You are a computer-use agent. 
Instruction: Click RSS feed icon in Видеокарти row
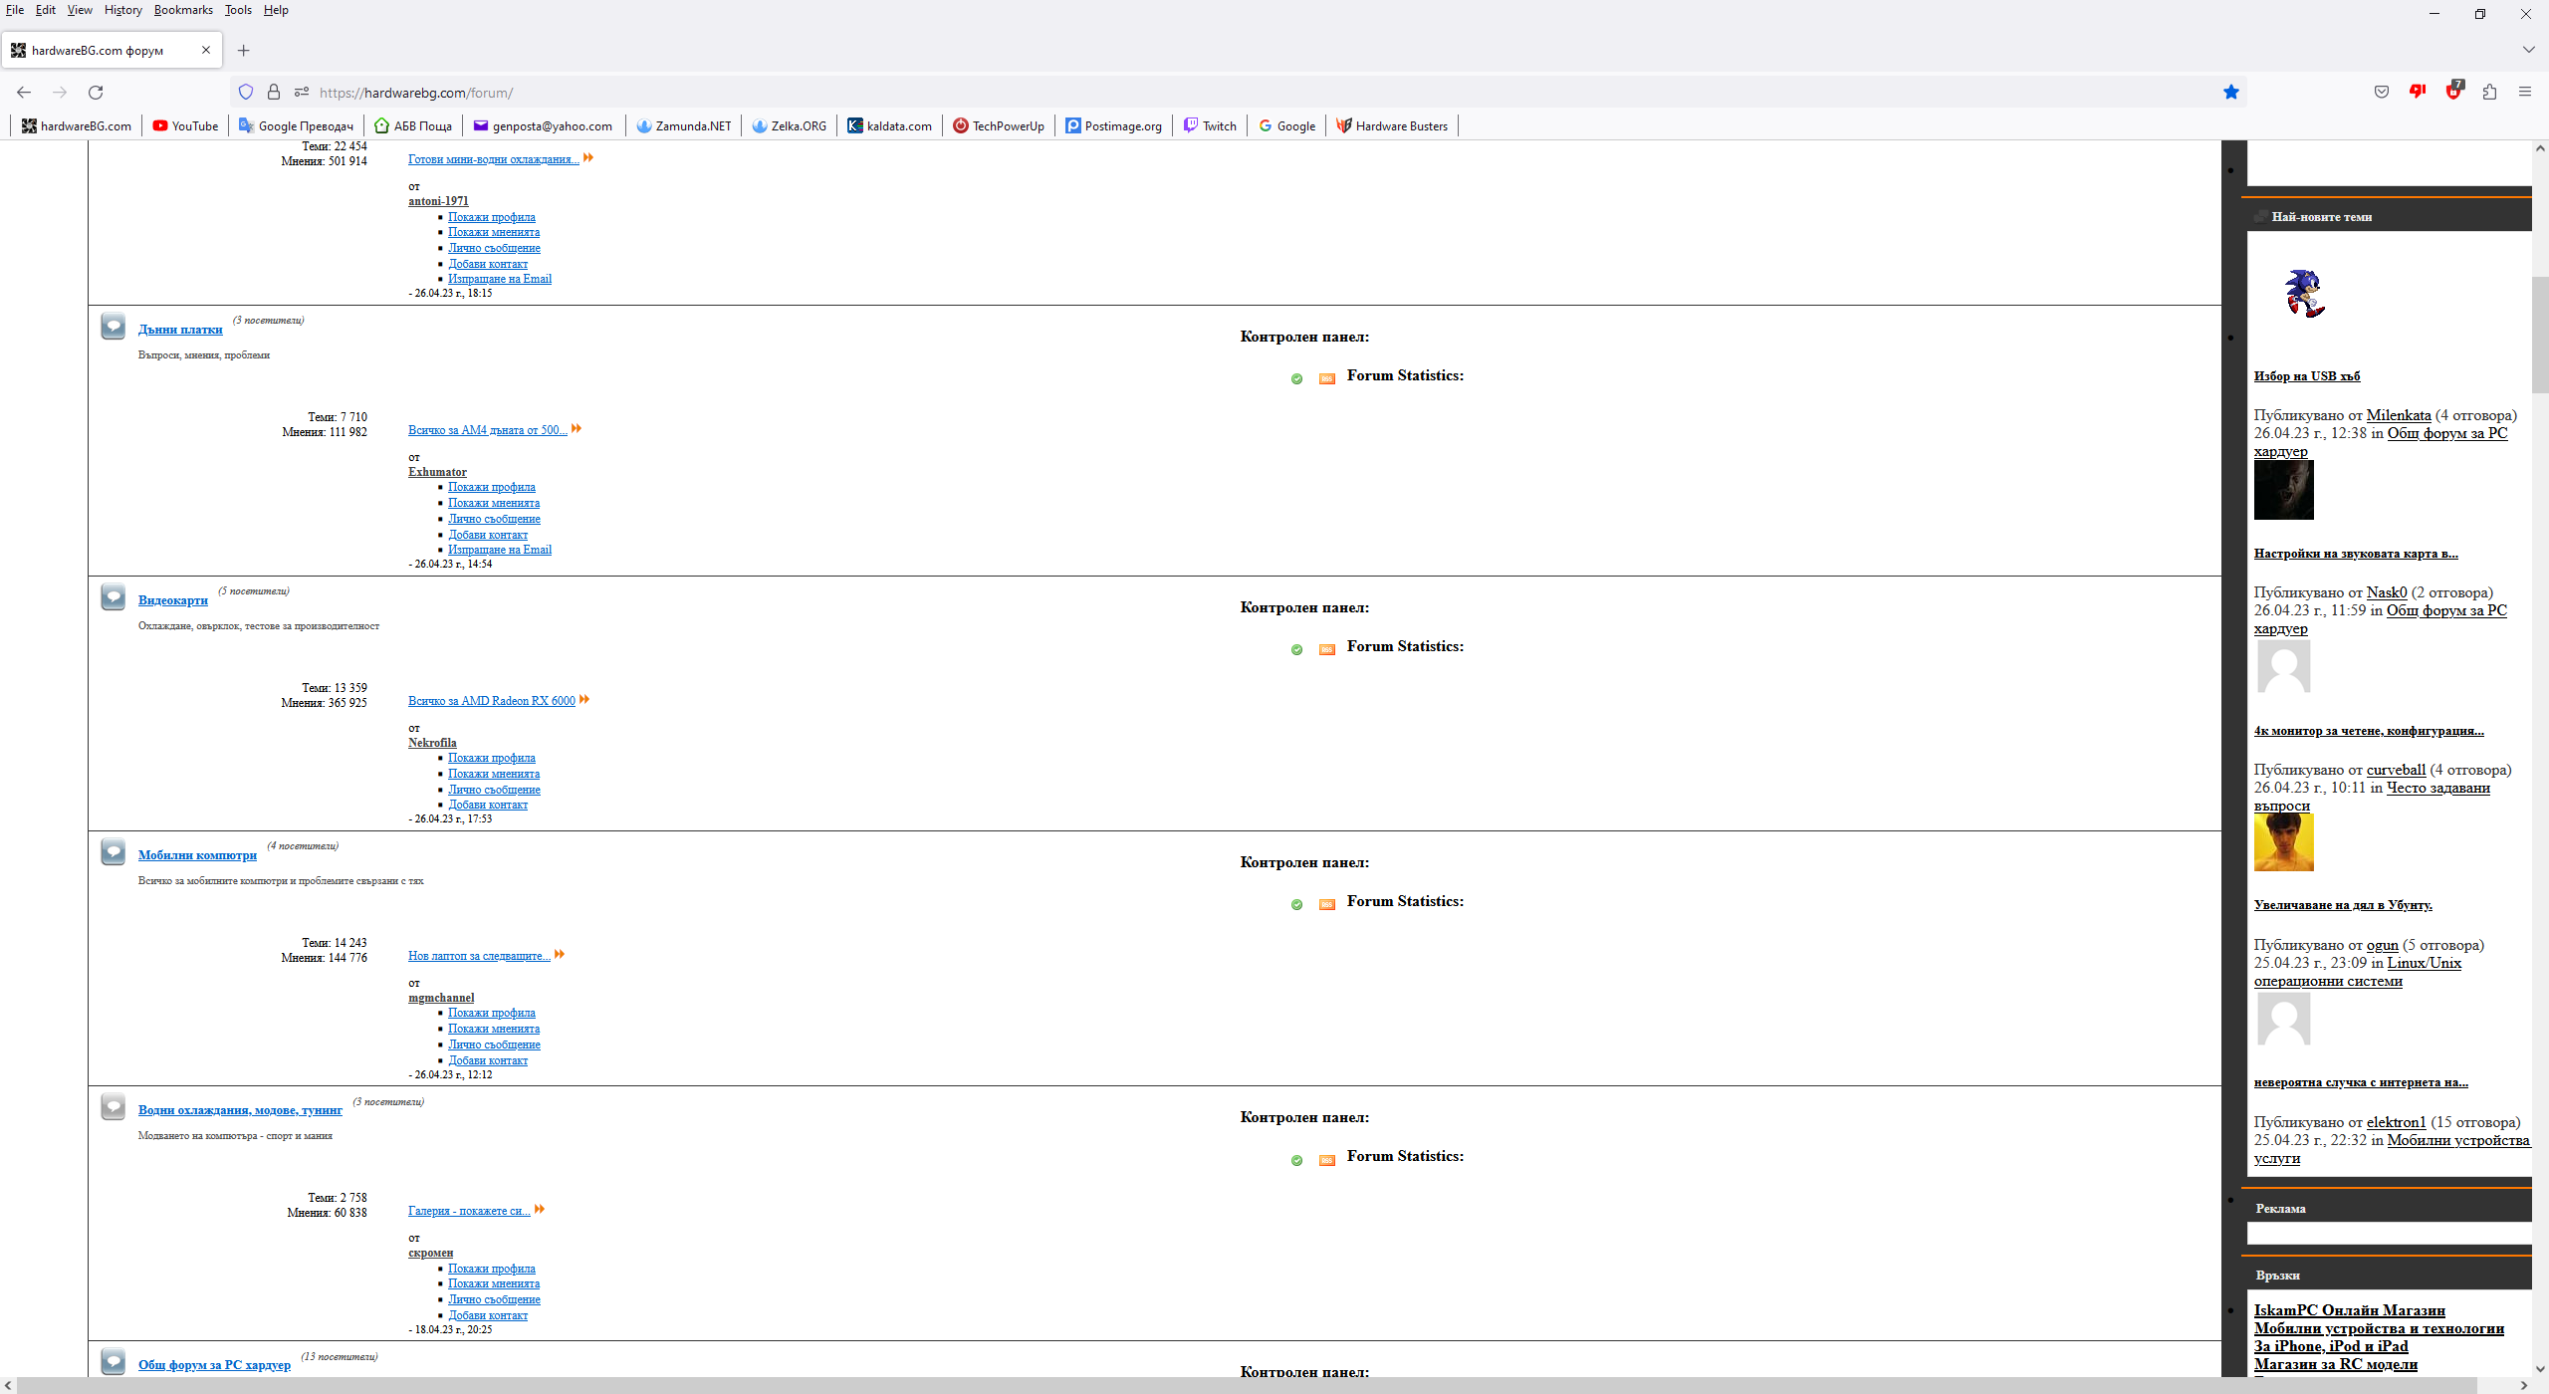1326,650
